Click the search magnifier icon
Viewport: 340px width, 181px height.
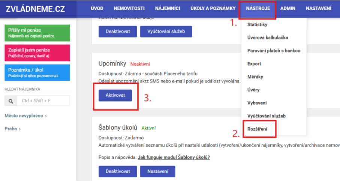10,101
